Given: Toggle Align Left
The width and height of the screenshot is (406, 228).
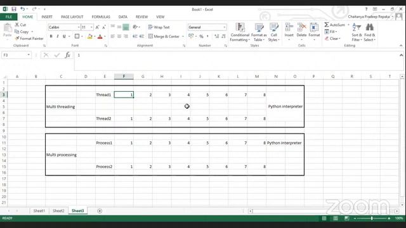Looking at the screenshot, I should (x=113, y=37).
